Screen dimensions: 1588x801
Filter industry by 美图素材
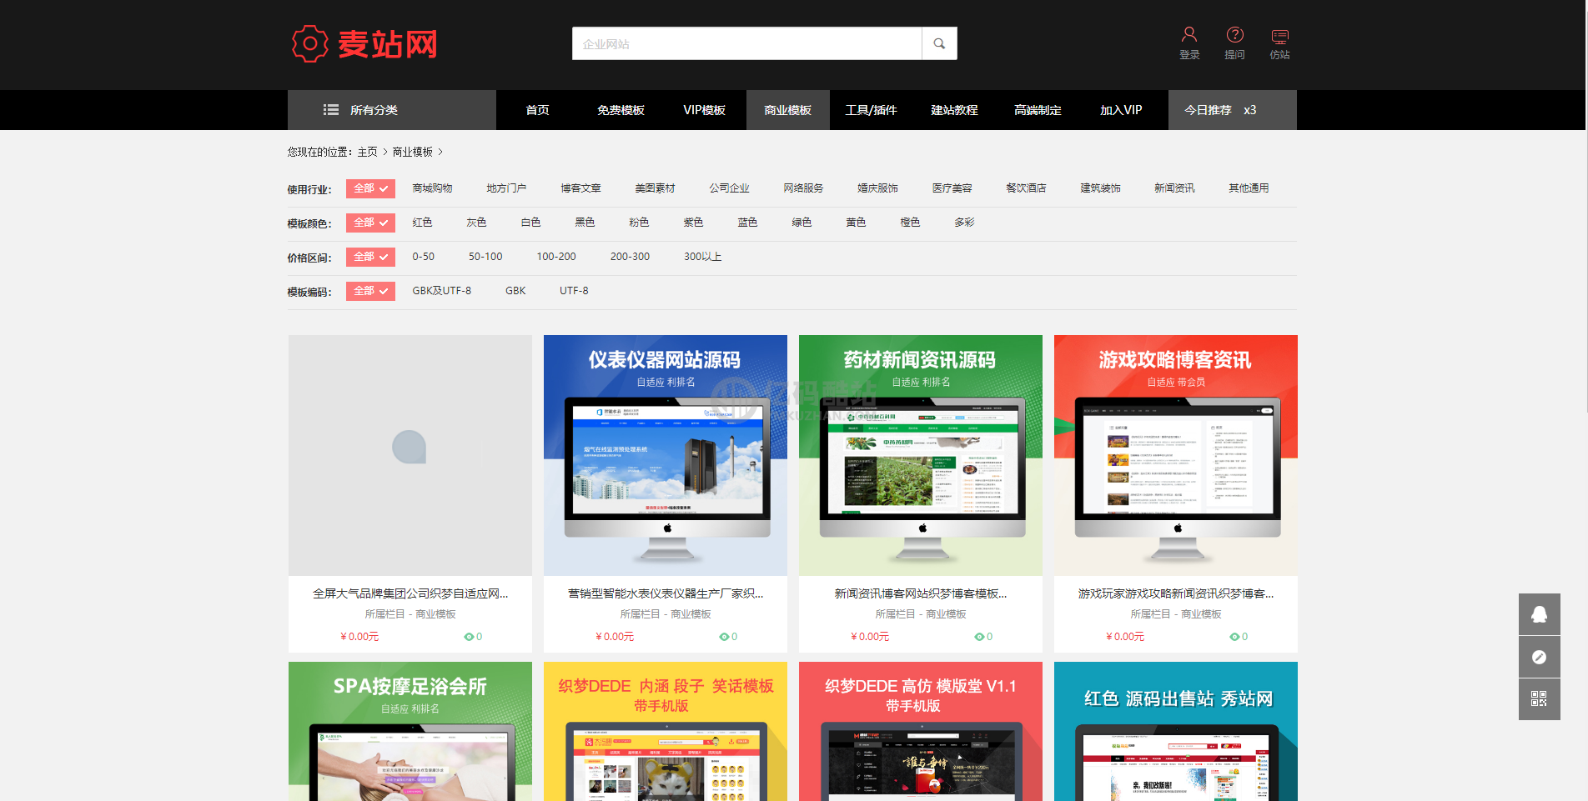[655, 188]
